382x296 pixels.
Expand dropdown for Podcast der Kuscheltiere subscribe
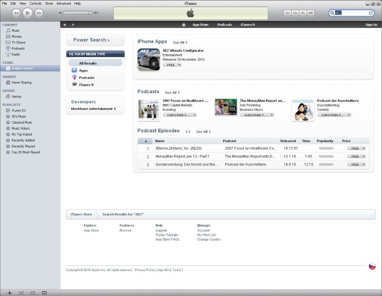349,115
